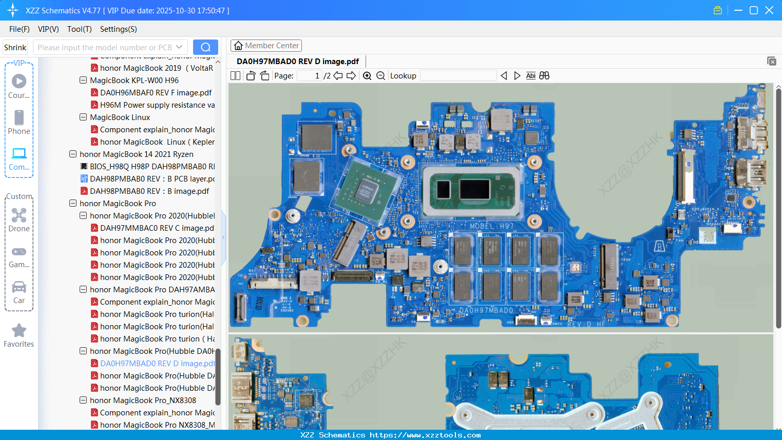Image resolution: width=782 pixels, height=440 pixels.
Task: Collapse honor MagicBook 14 2021 Ryzen node
Action: click(x=73, y=154)
